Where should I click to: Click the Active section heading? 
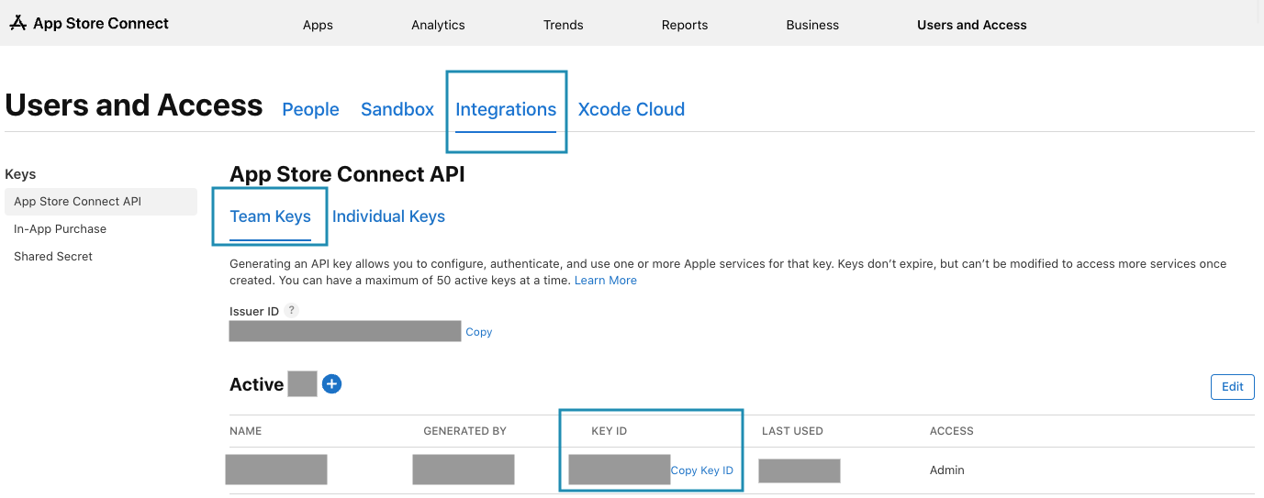point(257,384)
